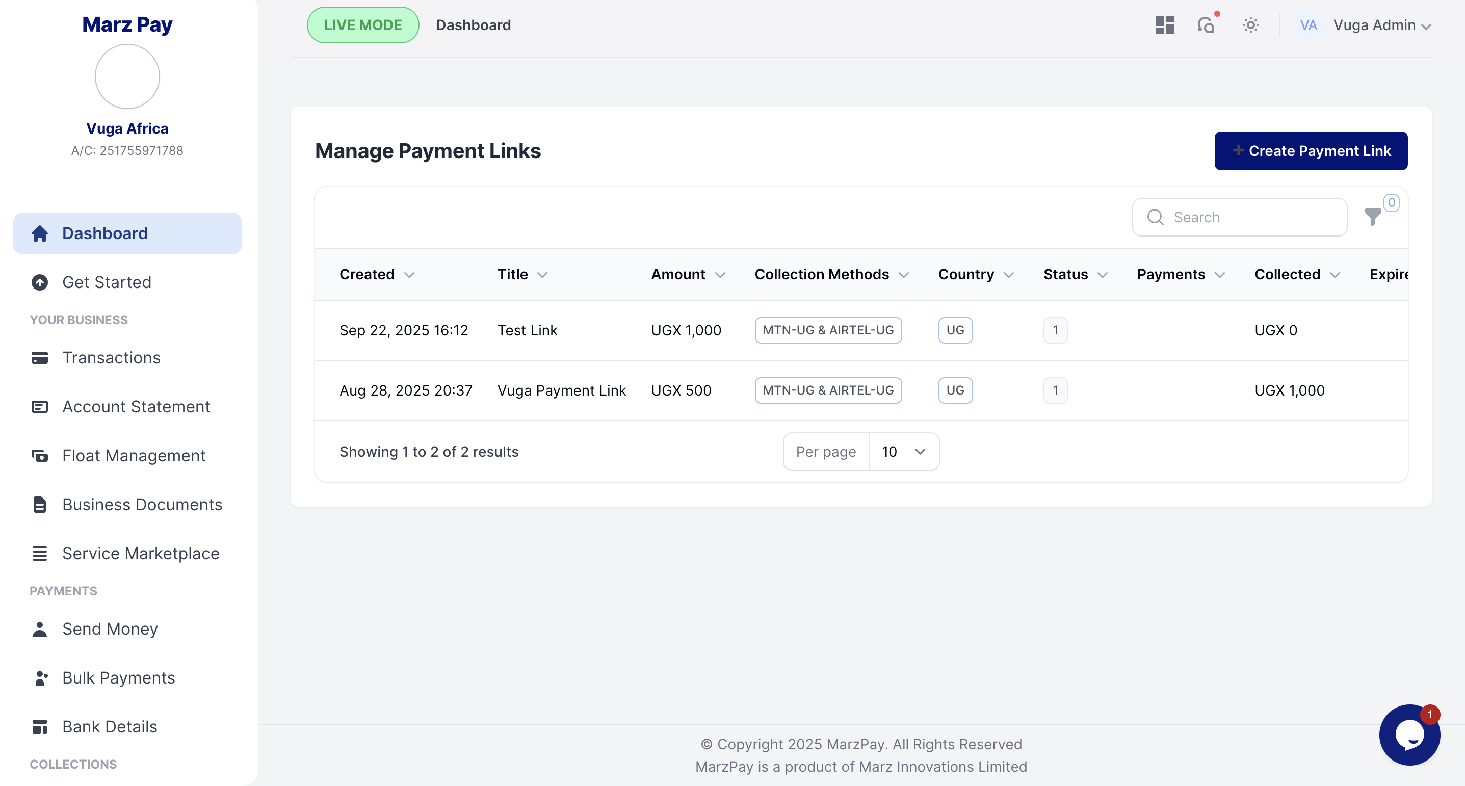Open Bulk Payments in the sidebar
This screenshot has height=786, width=1465.
click(x=127, y=678)
